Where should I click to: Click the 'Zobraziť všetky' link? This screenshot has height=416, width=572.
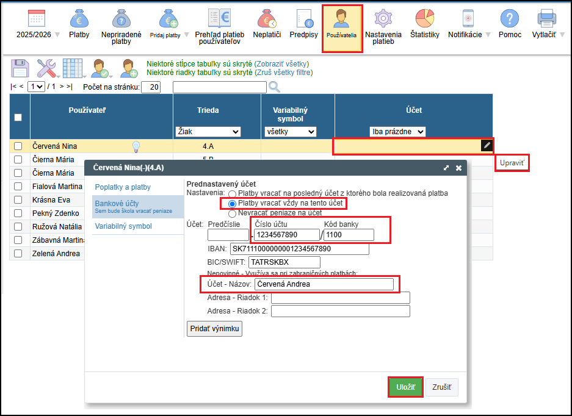click(x=281, y=63)
